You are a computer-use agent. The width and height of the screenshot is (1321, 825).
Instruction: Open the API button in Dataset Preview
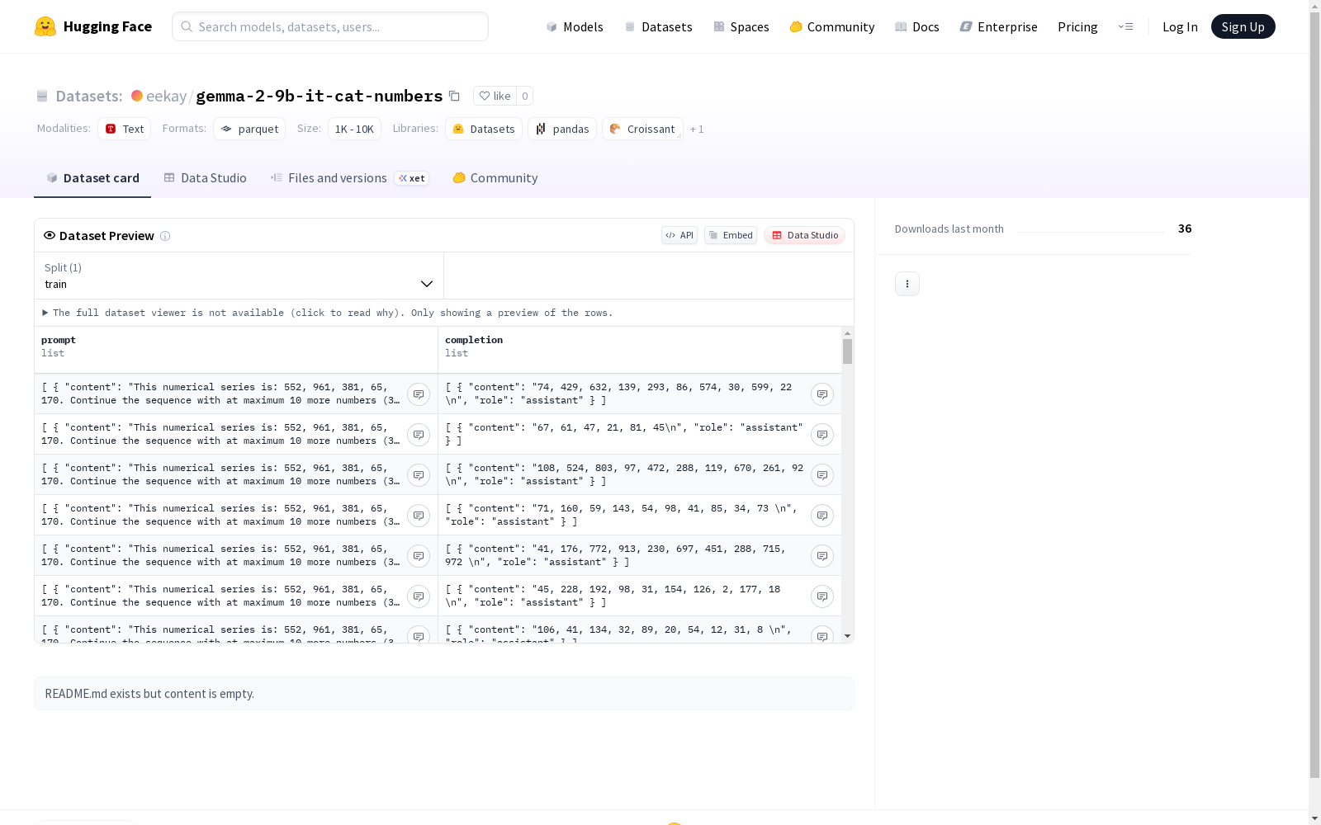[x=679, y=235]
